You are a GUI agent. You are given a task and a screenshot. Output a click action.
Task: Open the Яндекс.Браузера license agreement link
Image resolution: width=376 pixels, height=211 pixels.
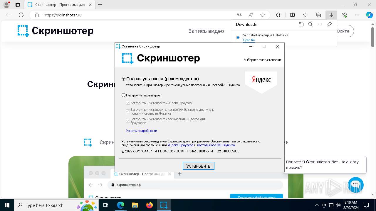coord(180,145)
